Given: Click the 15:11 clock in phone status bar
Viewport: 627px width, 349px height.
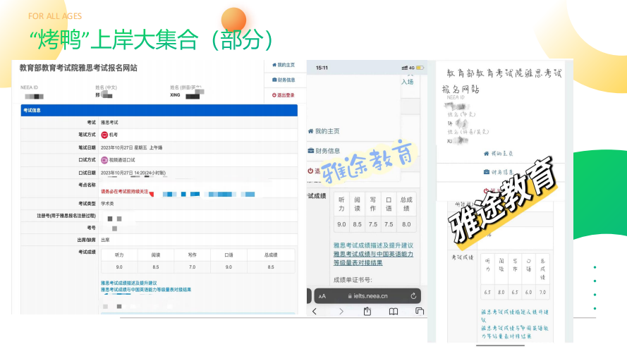Looking at the screenshot, I should click(322, 68).
